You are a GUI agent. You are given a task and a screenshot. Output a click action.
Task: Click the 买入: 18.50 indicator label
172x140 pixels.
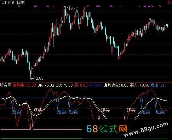(x=140, y=85)
